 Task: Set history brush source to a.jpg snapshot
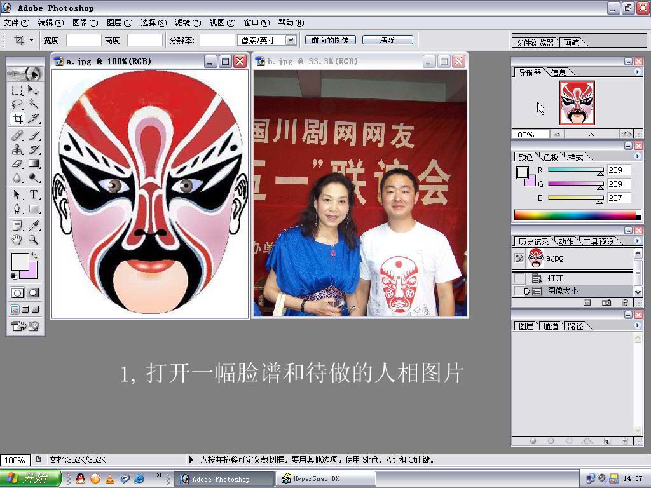pyautogui.click(x=519, y=258)
